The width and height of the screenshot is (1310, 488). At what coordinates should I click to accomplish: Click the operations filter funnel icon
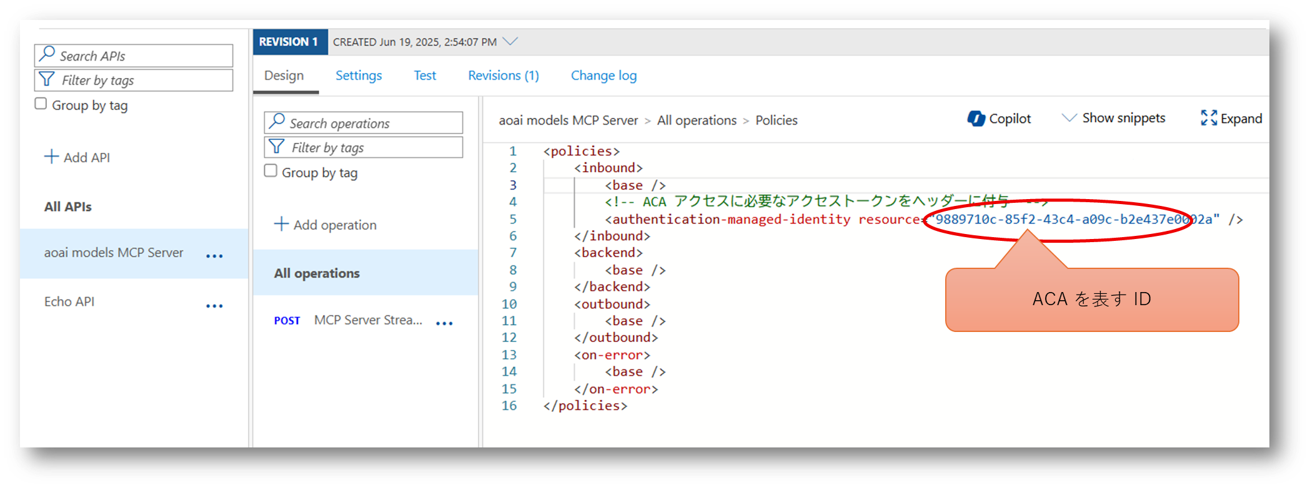(x=277, y=147)
